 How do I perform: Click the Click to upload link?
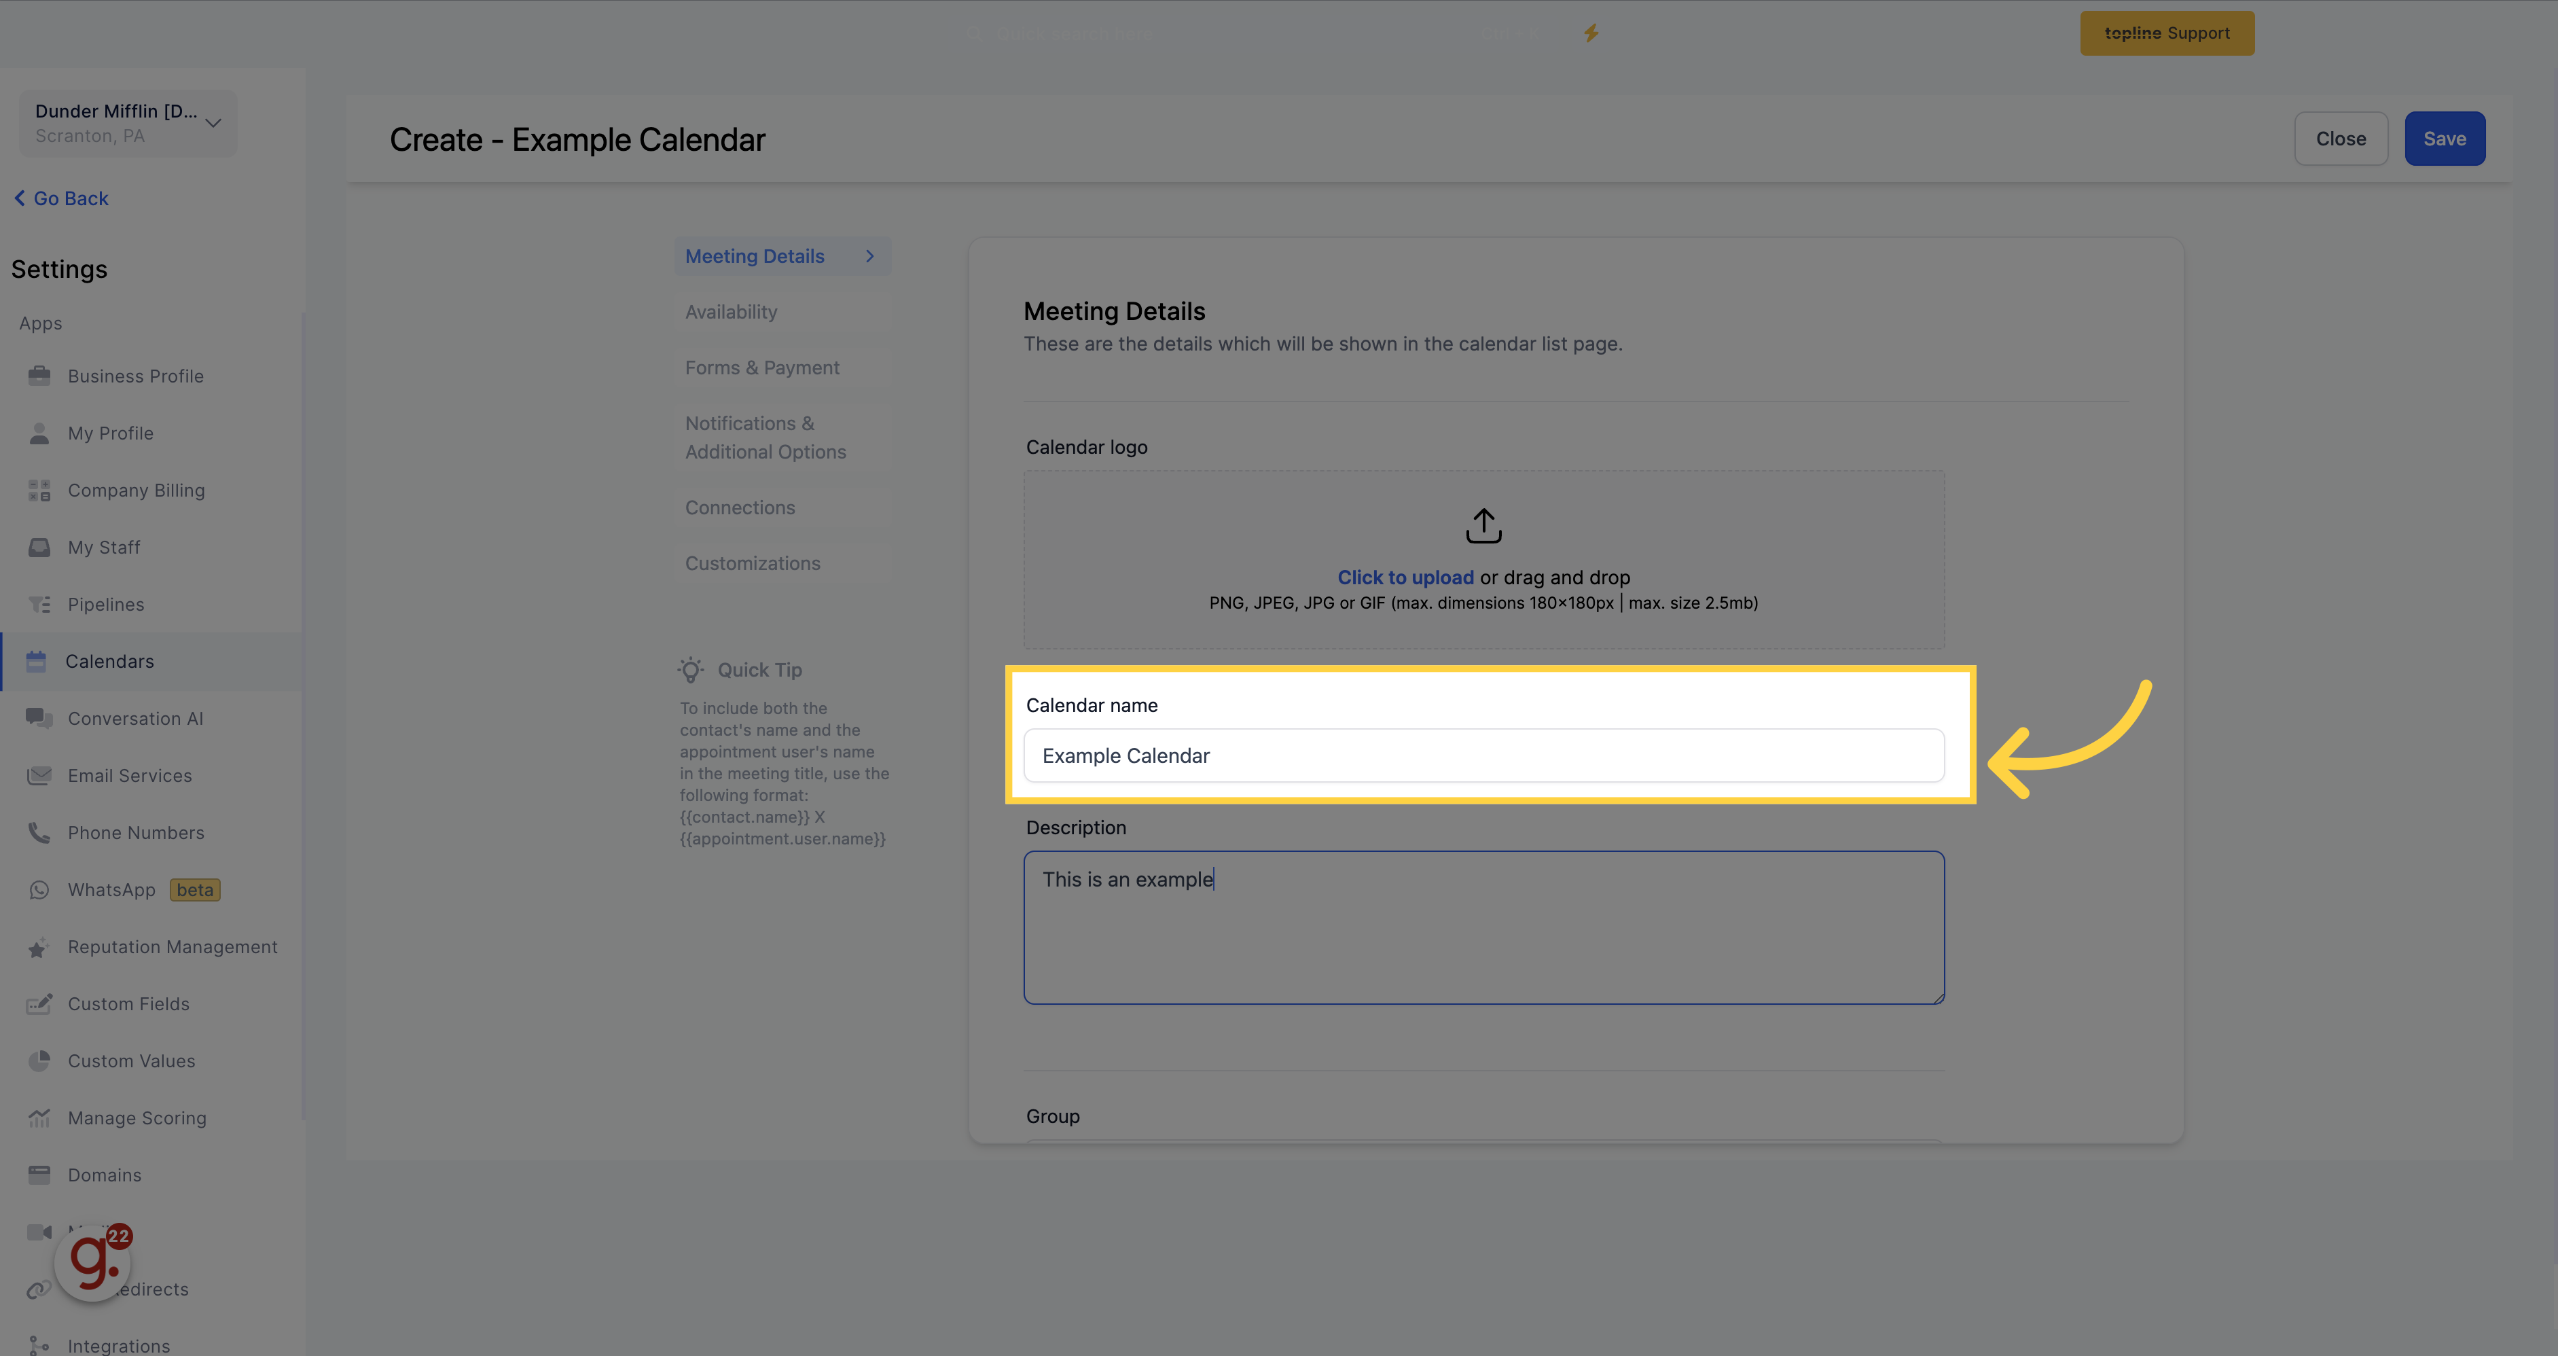point(1405,577)
